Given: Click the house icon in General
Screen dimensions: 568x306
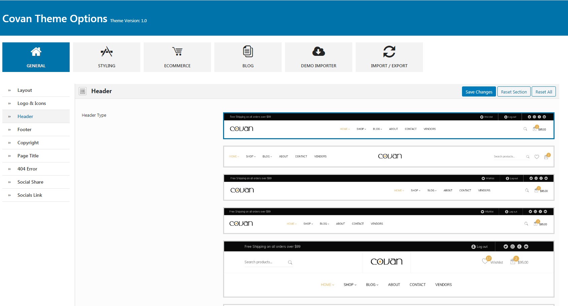Looking at the screenshot, I should (36, 51).
